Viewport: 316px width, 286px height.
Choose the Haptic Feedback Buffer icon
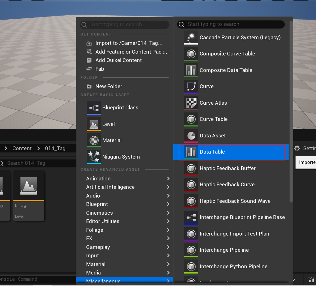click(x=191, y=168)
